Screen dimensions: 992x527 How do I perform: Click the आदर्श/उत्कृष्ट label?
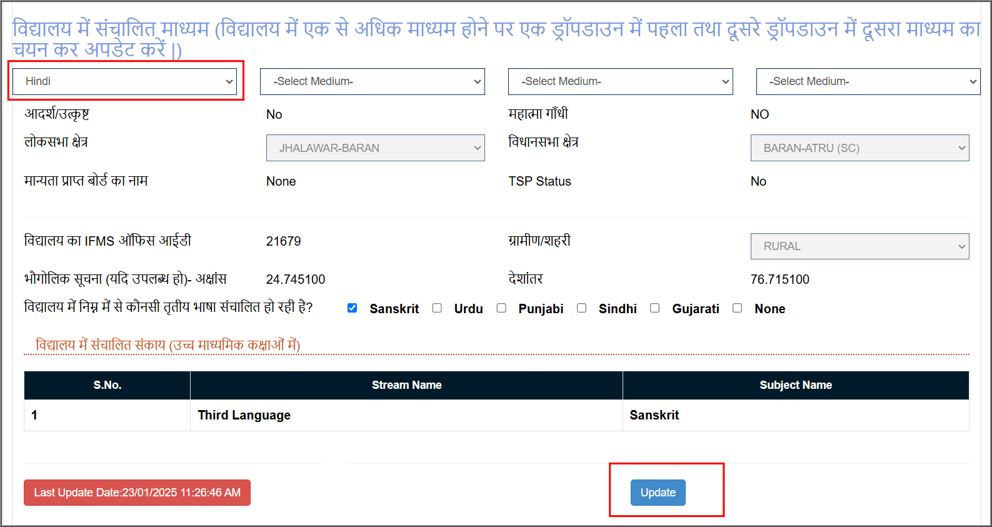point(57,114)
